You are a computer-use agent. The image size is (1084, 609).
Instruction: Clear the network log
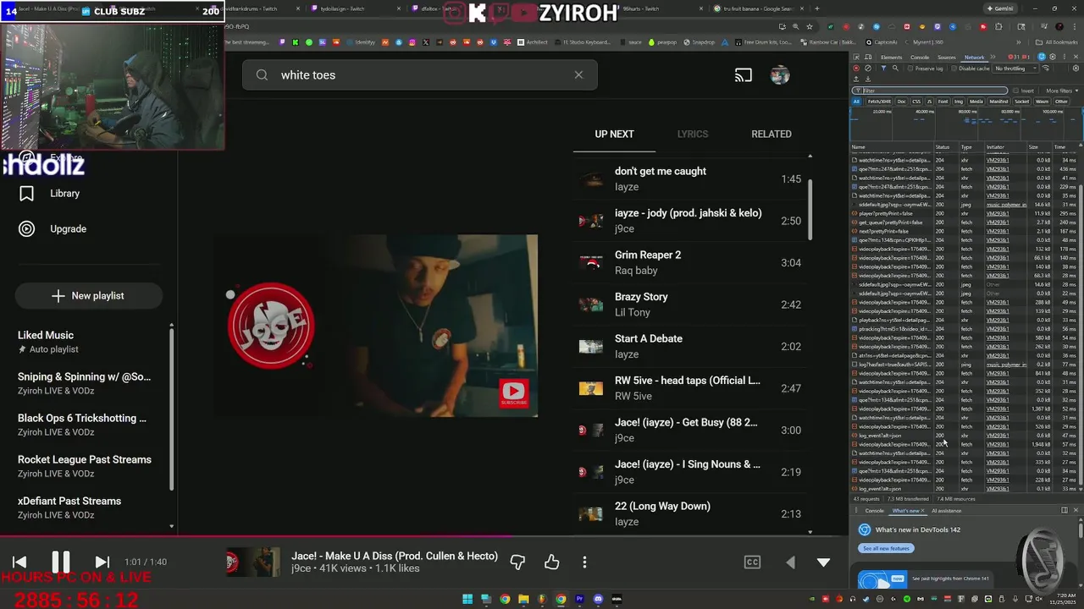coord(868,69)
